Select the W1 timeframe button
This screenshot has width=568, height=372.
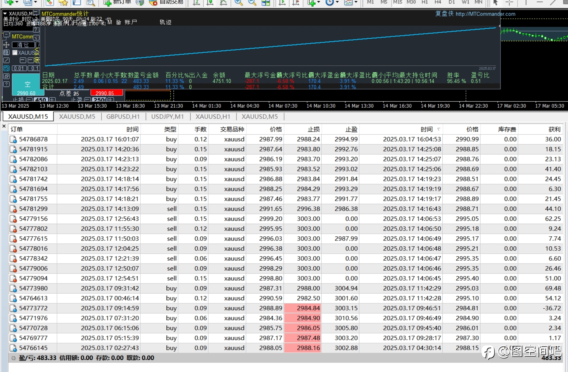click(x=465, y=2)
